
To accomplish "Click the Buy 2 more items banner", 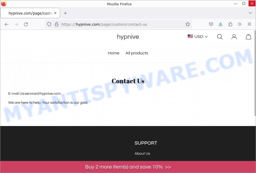I will coord(128,167).
